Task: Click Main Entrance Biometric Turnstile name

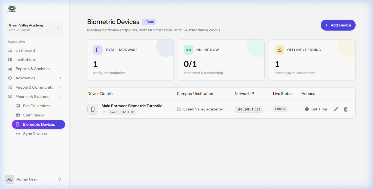Action: tap(132, 106)
